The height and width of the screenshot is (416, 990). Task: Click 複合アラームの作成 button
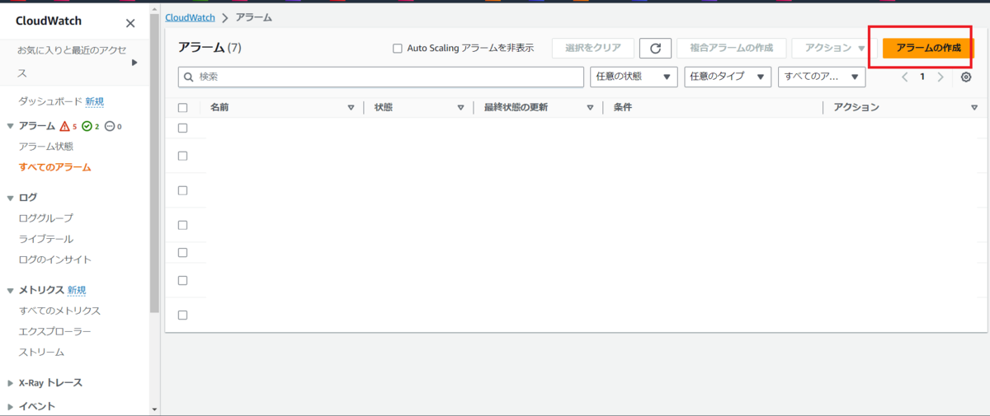click(731, 48)
